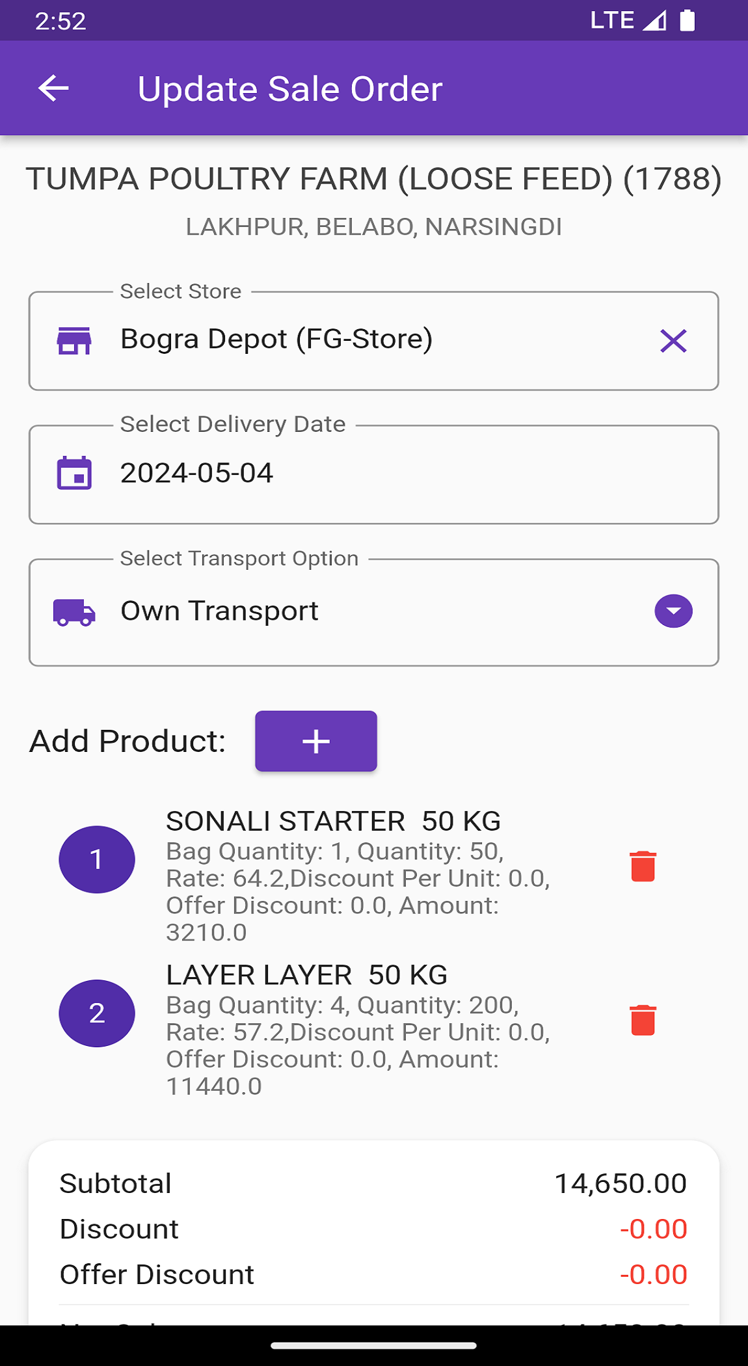Tap the battery icon in status bar

687,21
